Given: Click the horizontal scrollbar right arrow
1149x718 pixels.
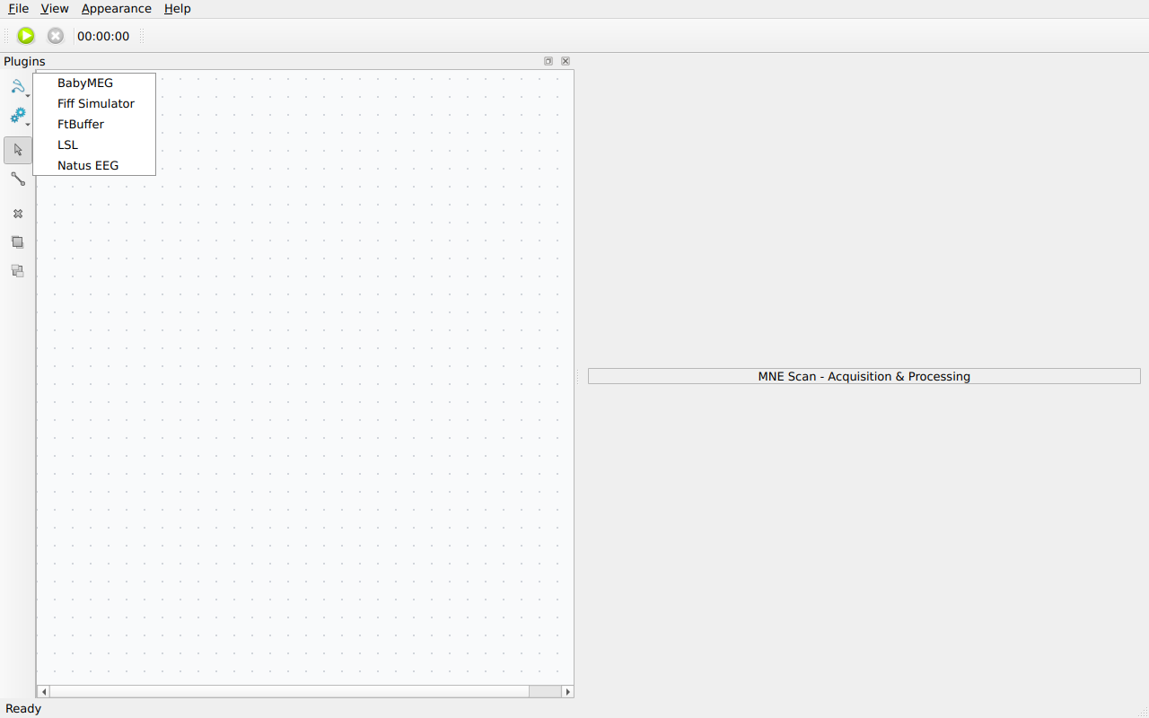Looking at the screenshot, I should [x=567, y=691].
